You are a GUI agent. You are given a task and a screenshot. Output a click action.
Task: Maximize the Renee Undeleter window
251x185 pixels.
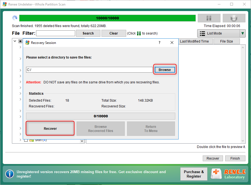(x=232, y=4)
